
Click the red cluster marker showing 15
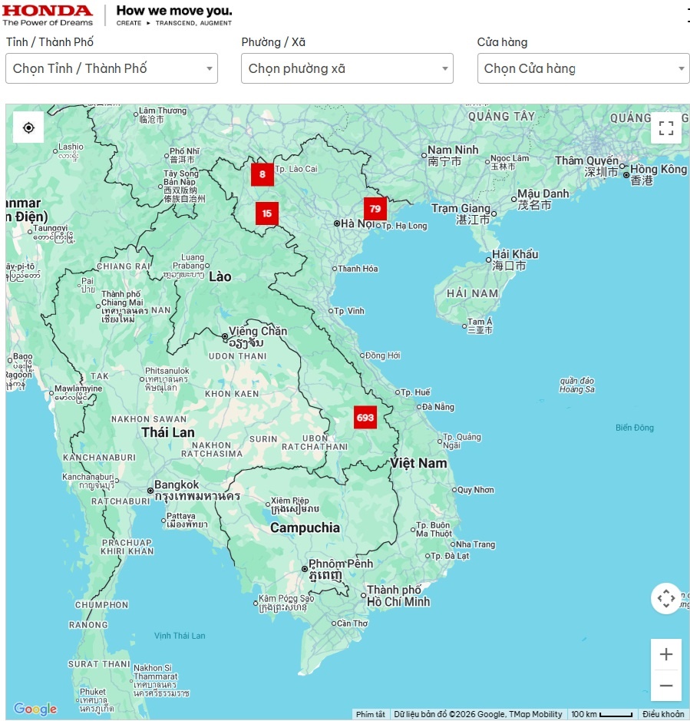(266, 213)
